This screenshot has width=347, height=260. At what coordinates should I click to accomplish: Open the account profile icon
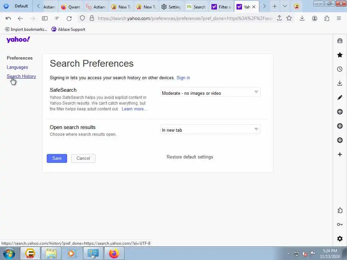pos(314,18)
